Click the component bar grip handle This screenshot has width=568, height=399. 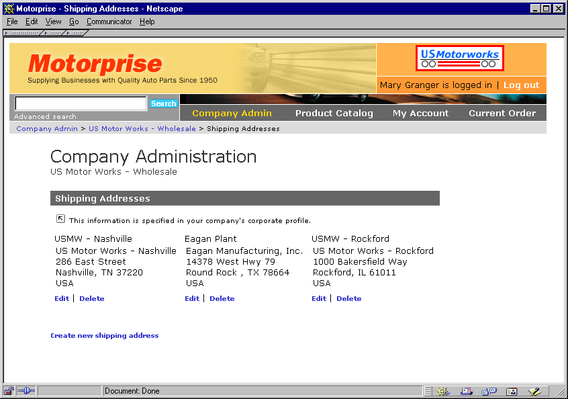[x=428, y=391]
